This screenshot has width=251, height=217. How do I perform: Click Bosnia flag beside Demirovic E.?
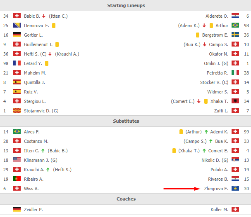tap(17, 26)
